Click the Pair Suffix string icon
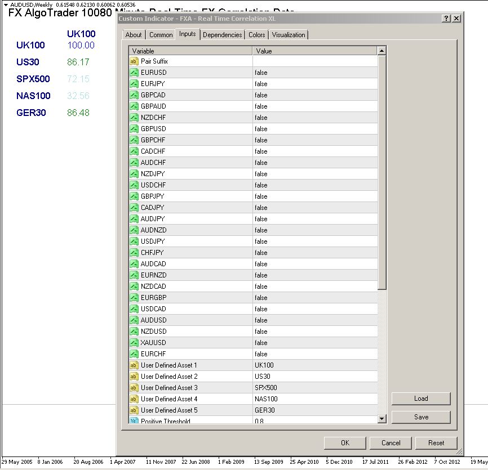This screenshot has height=470, width=488. (x=134, y=61)
